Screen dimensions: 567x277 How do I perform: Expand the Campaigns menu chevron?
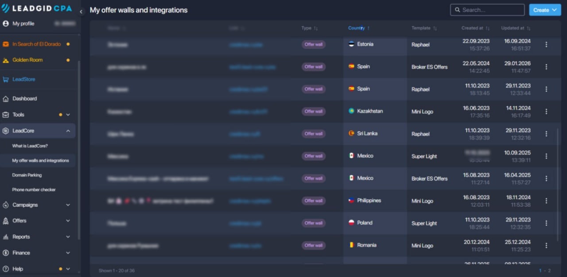(68, 205)
